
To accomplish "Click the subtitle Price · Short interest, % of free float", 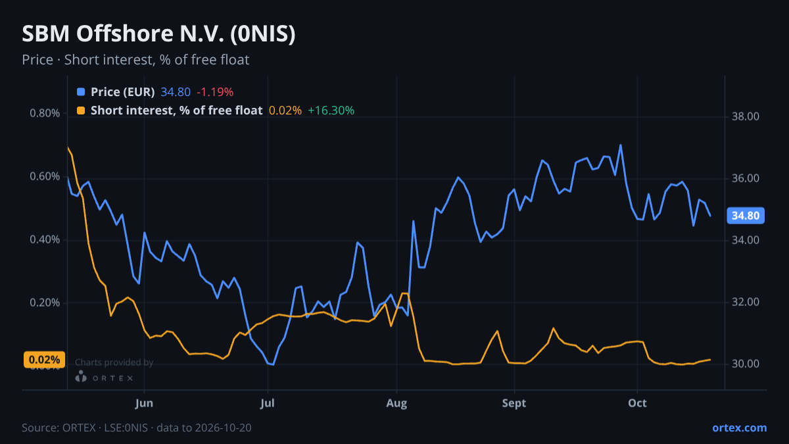I will tap(135, 60).
